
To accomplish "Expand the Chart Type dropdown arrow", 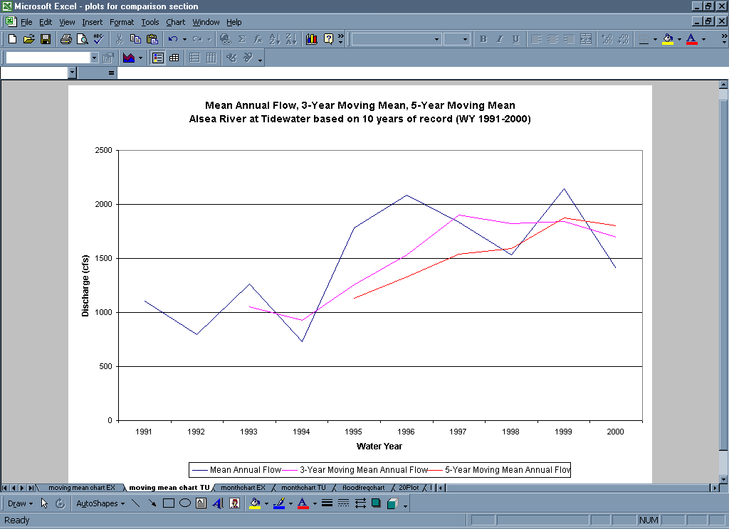I will click(x=140, y=58).
